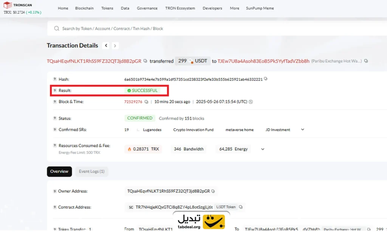Image resolution: width=387 pixels, height=232 pixels.
Task: Click the JD Investment representative
Action: [x=278, y=130]
